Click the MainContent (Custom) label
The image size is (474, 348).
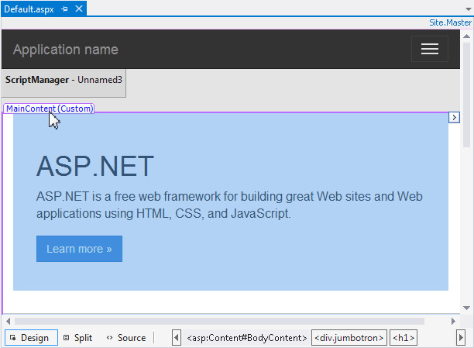pyautogui.click(x=50, y=109)
